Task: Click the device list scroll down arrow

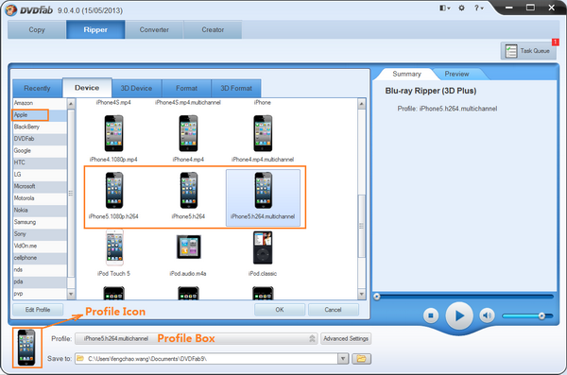Action: 71,294
